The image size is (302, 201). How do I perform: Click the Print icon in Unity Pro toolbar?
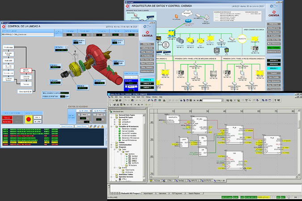[x=120, y=100]
